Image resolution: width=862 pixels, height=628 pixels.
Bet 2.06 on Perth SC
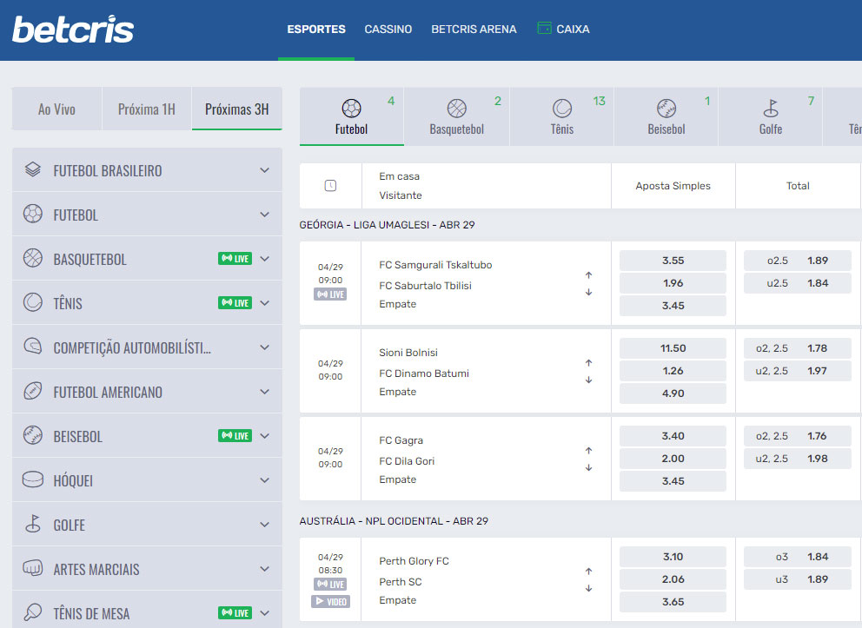pos(673,579)
